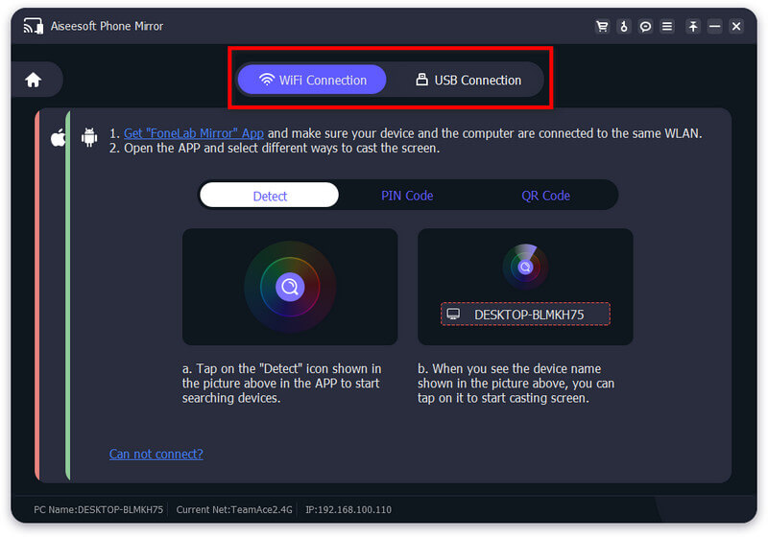768x537 pixels.
Task: Switch to the QR Code tab
Action: click(545, 196)
